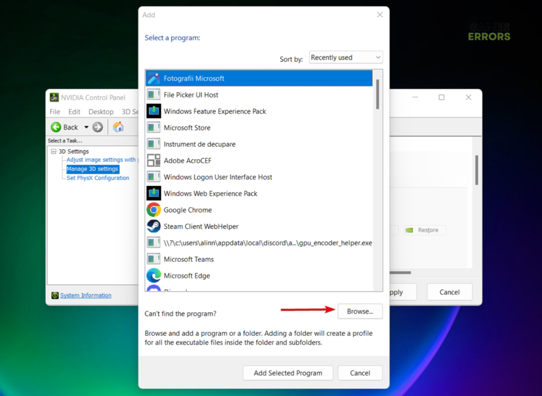Click the Browse... button
Screen dimensions: 542x396
pyautogui.click(x=360, y=311)
